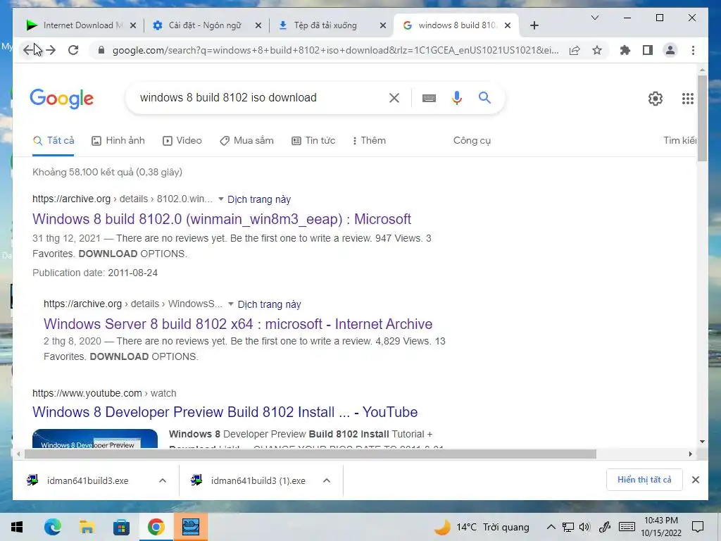Image resolution: width=721 pixels, height=541 pixels.
Task: Open Google quick settings gear
Action: click(656, 99)
